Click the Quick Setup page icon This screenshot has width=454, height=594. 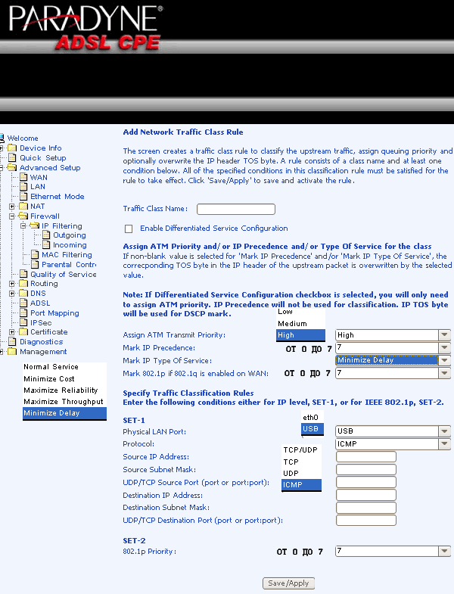13,157
